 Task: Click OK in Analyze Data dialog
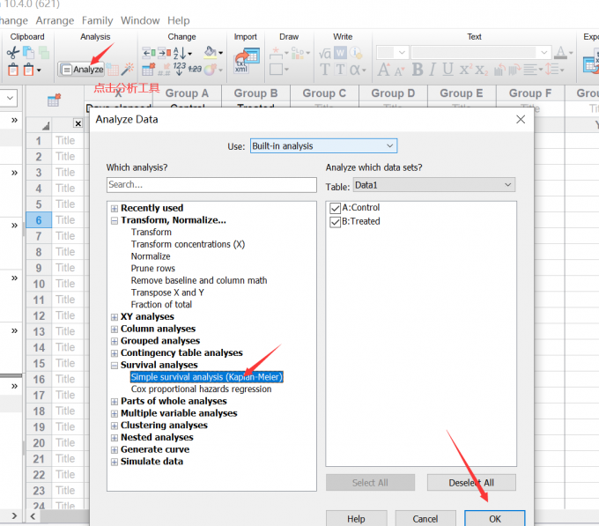495,519
